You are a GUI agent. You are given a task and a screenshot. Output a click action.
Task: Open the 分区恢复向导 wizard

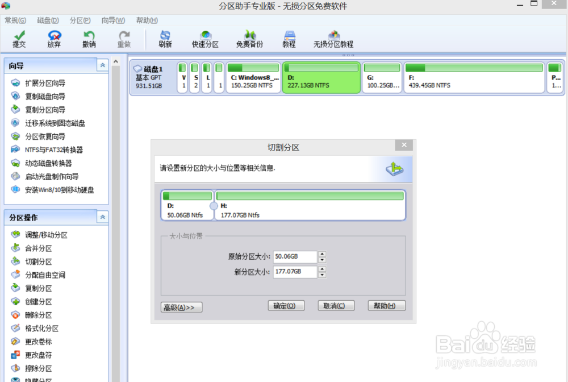click(39, 136)
